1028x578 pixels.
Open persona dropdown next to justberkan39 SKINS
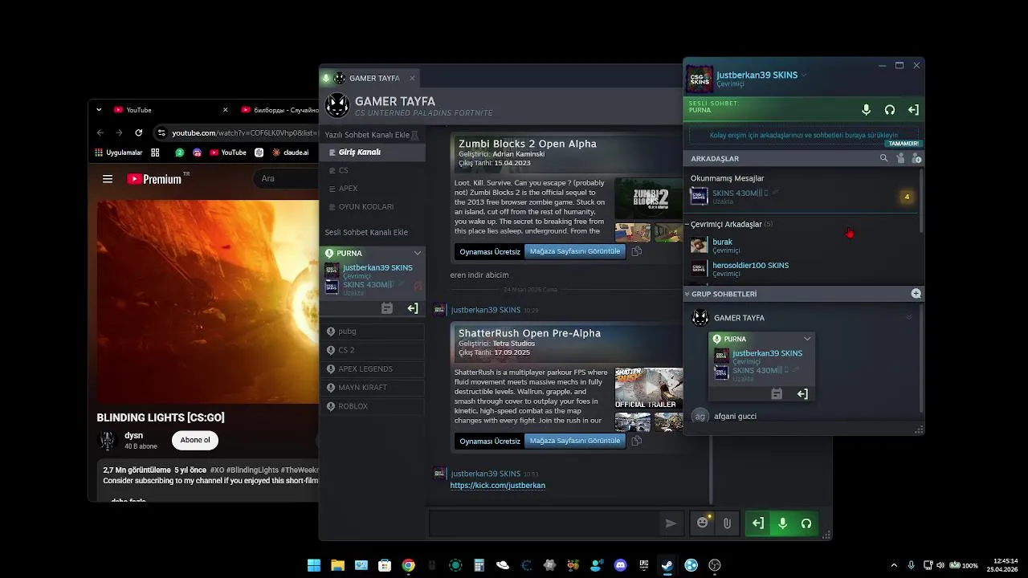click(x=804, y=75)
